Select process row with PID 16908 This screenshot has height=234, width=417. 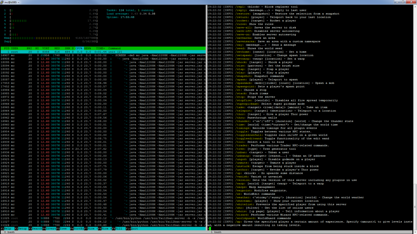(x=103, y=59)
